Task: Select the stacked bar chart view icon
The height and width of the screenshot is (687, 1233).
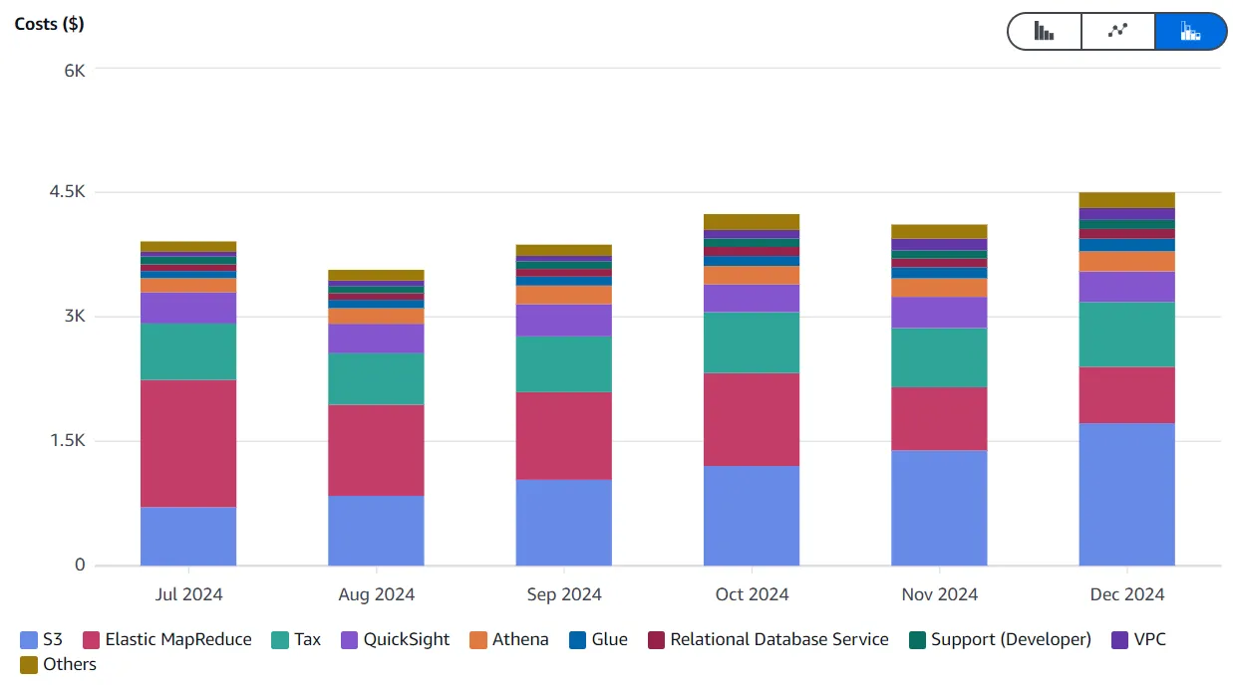Action: pos(1190,31)
